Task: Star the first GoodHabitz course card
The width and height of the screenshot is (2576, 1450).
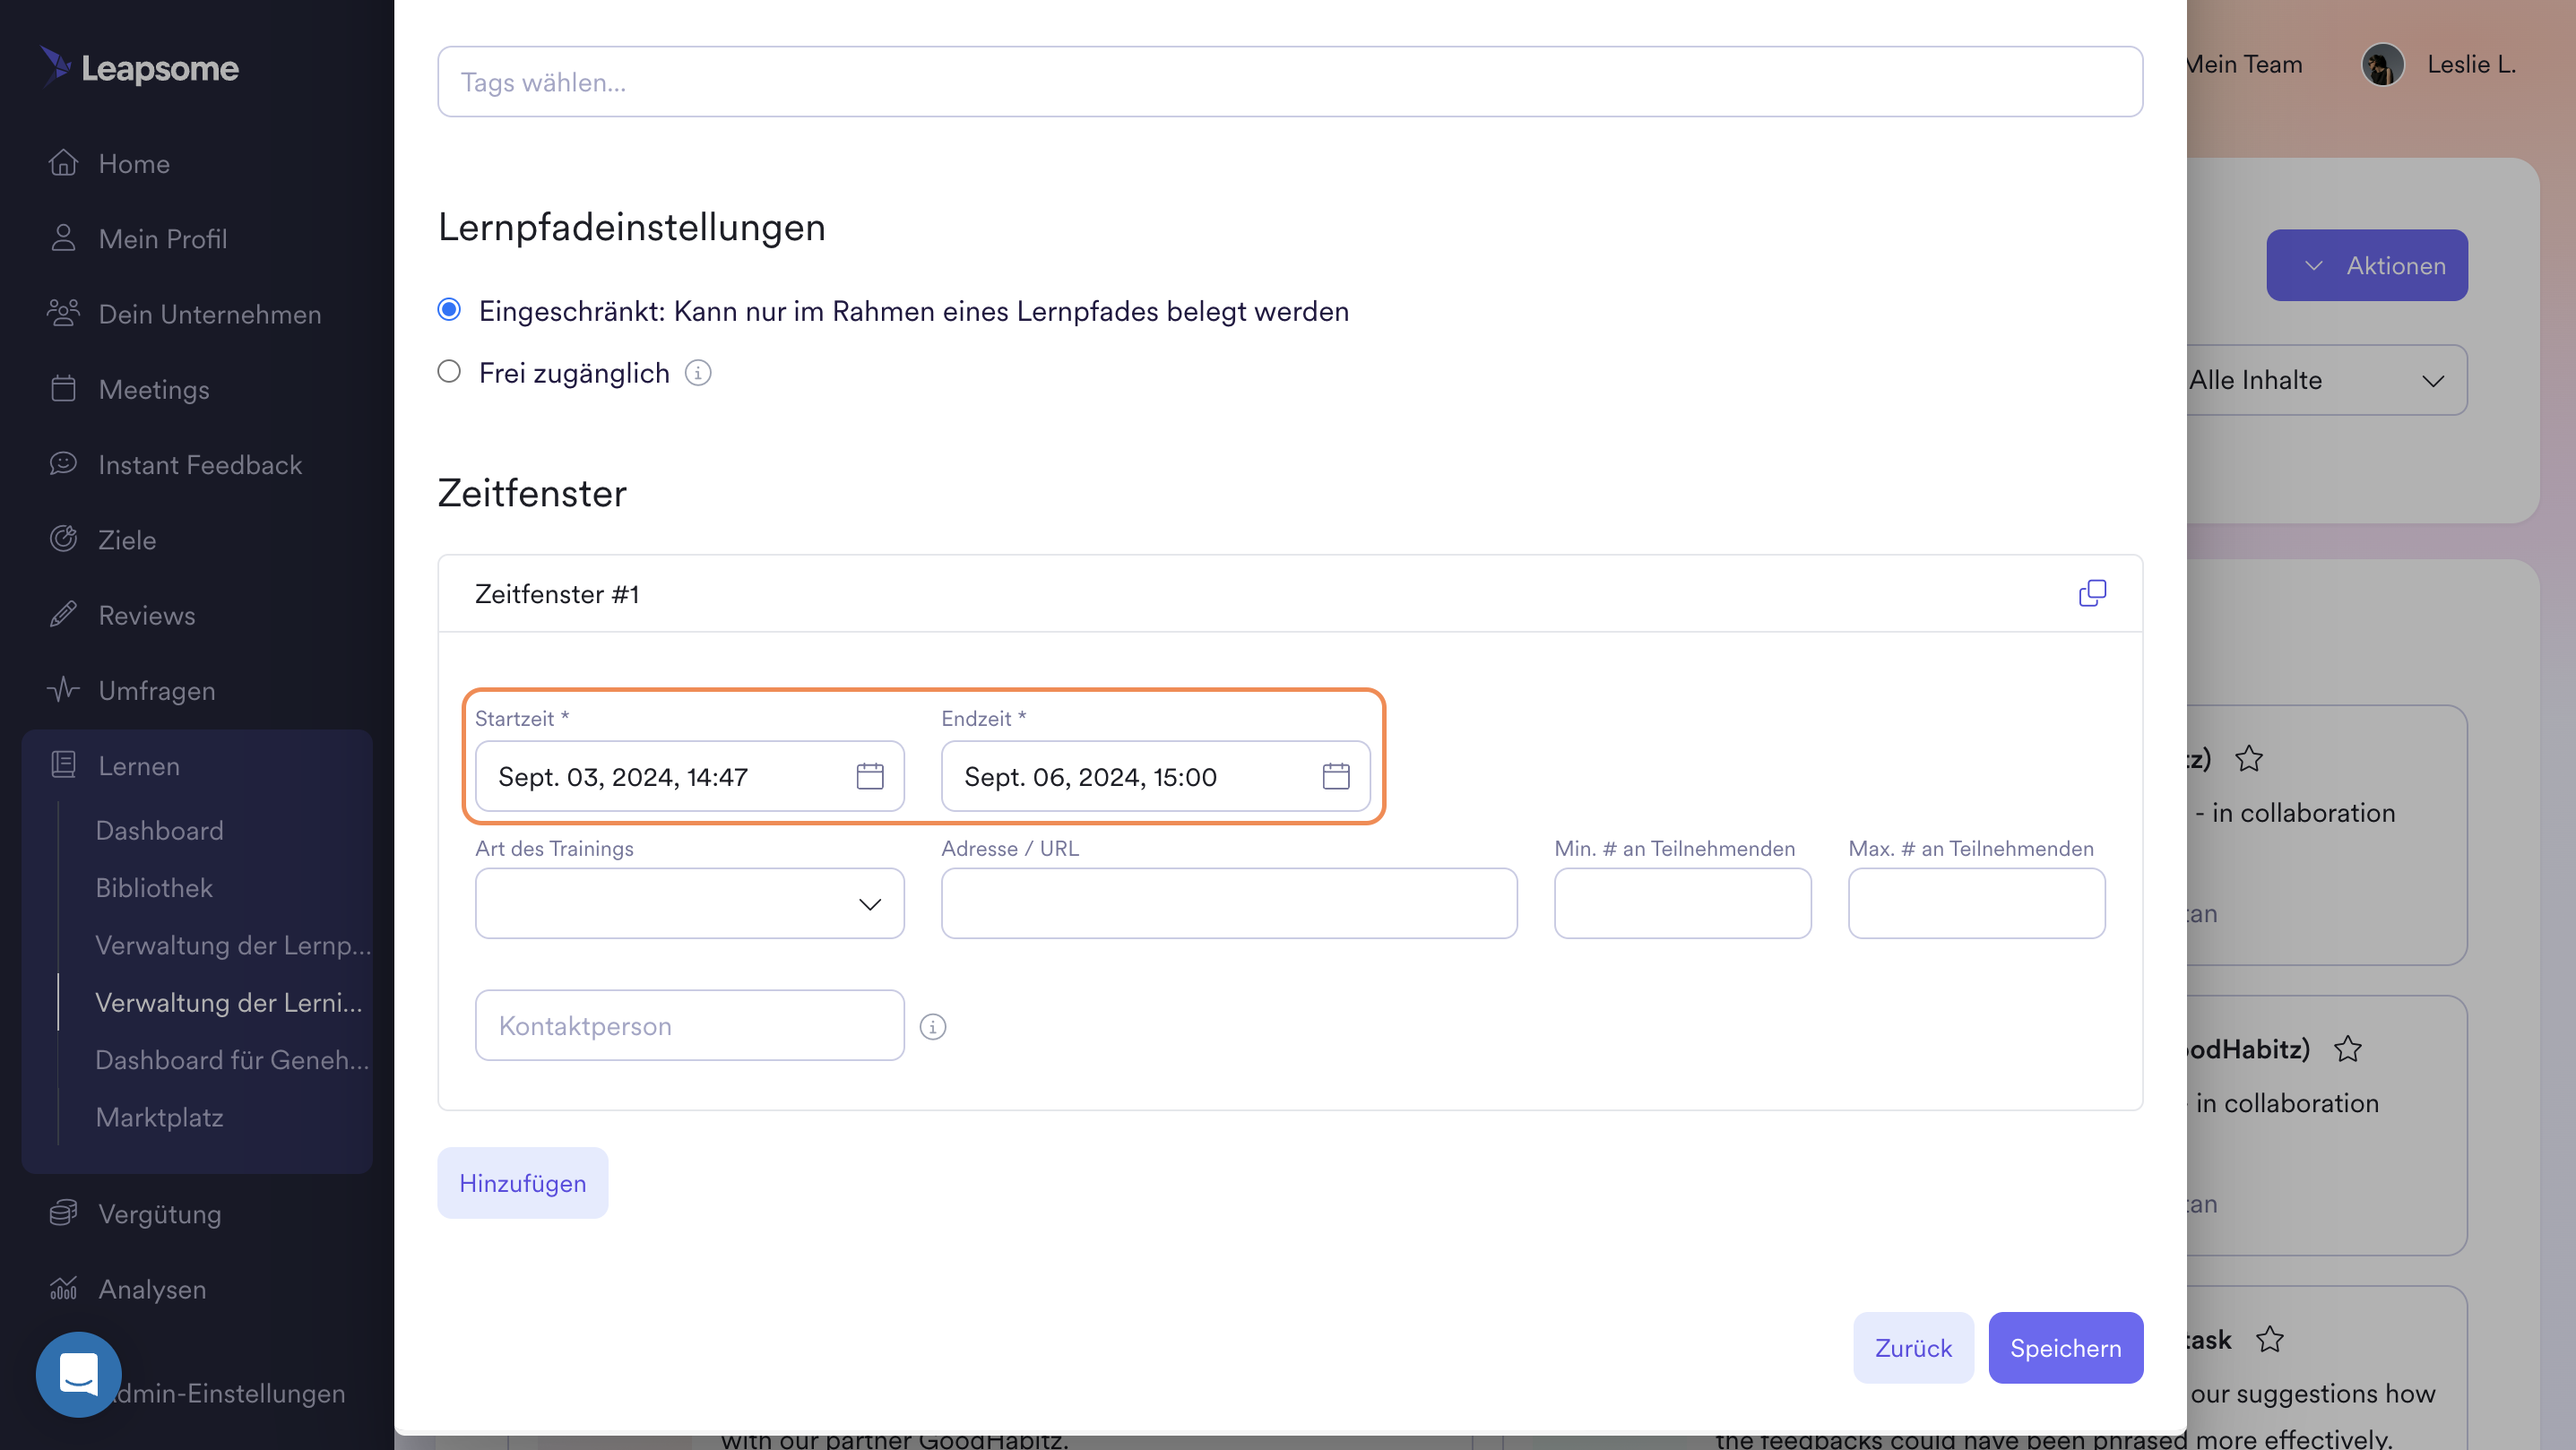Action: [x=2248, y=758]
